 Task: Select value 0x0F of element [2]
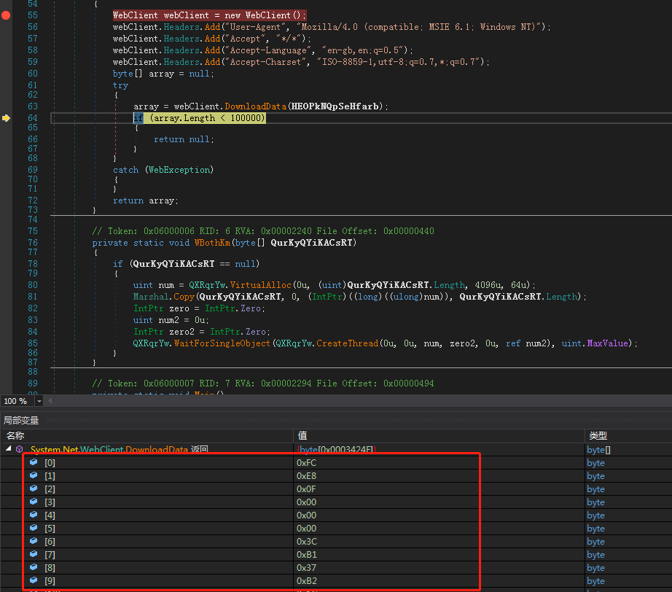(x=306, y=488)
